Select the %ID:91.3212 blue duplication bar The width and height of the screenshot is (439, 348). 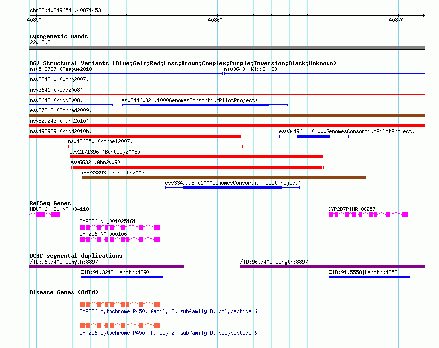click(x=122, y=277)
